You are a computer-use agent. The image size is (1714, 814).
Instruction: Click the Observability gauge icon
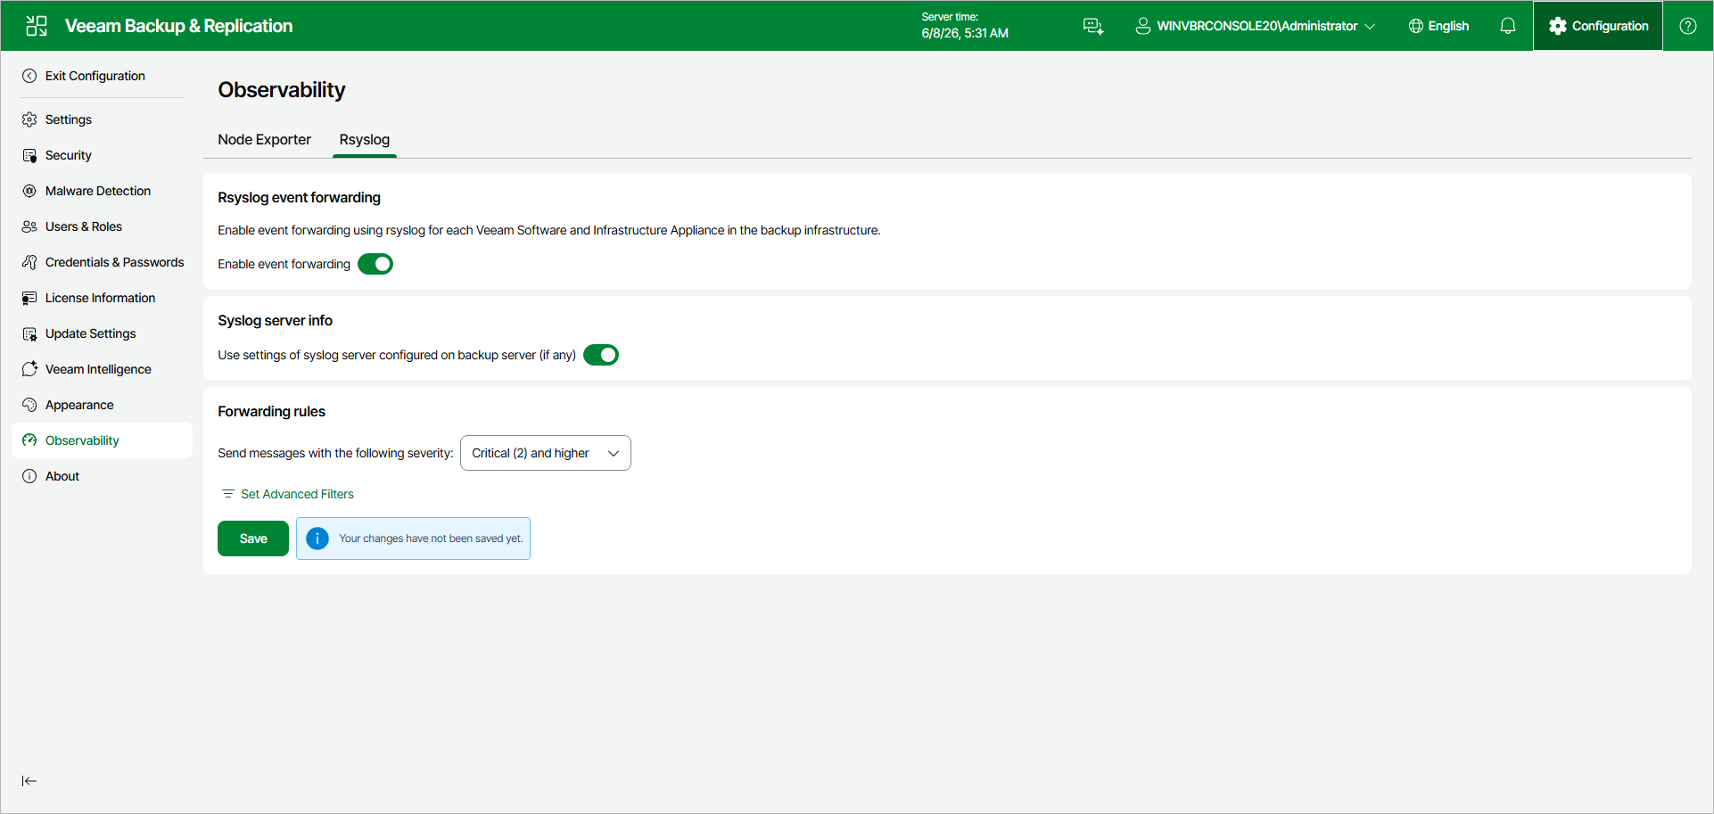[29, 440]
